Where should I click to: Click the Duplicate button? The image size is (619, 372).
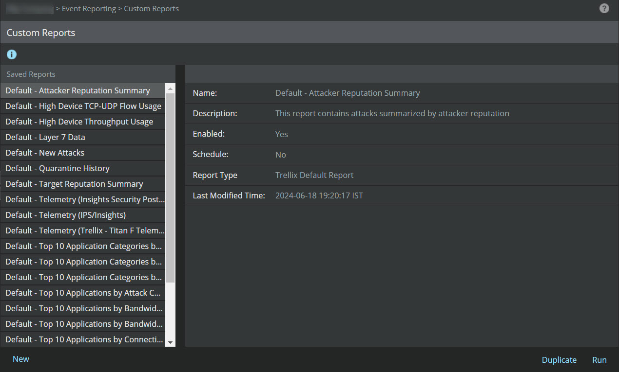[x=559, y=360]
